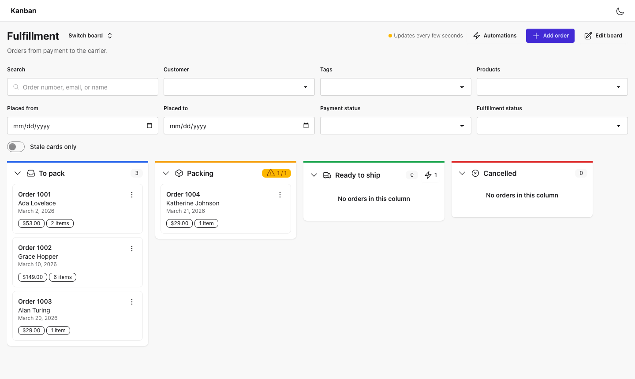Click the $53.00 price tag

[x=31, y=223]
